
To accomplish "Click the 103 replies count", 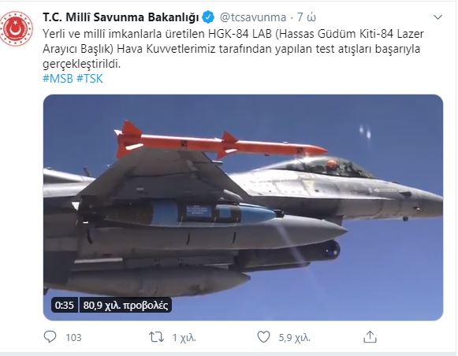I will tap(73, 338).
